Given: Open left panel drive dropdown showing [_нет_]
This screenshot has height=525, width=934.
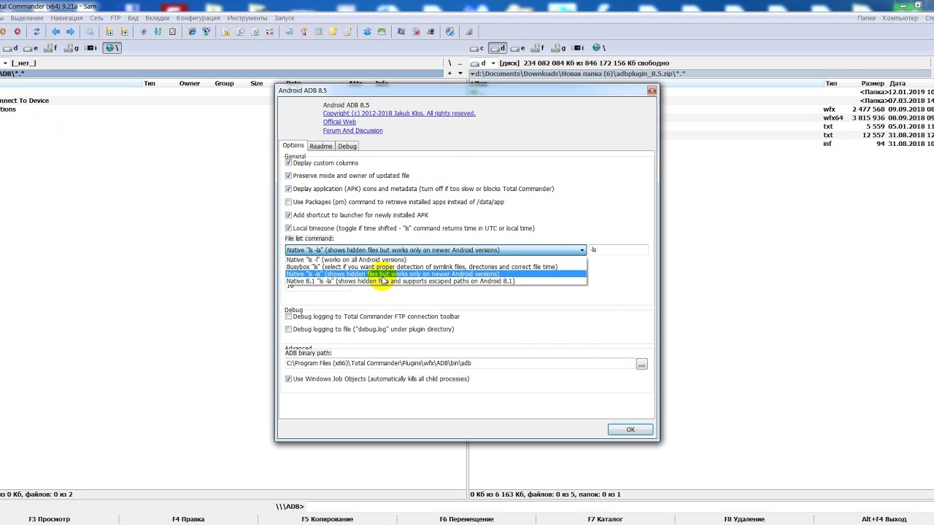Looking at the screenshot, I should [6, 63].
